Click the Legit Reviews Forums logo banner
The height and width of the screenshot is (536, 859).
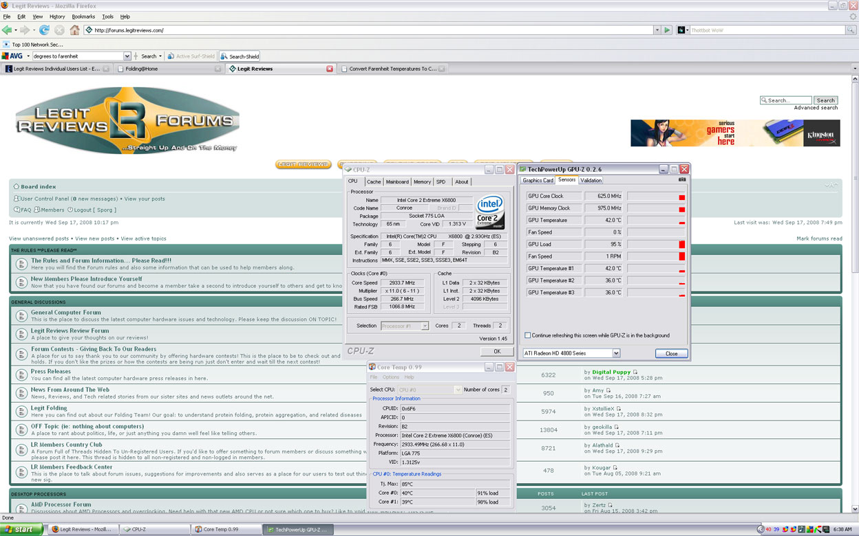pos(128,122)
